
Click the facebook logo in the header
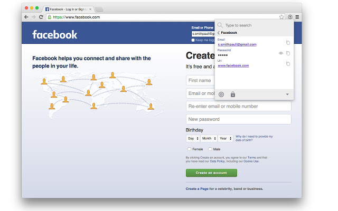click(x=55, y=35)
